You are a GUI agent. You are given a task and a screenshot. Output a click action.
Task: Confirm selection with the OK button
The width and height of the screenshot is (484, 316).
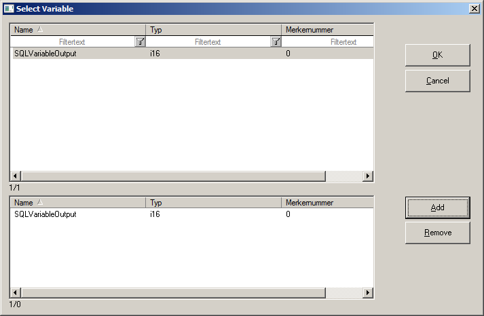[437, 56]
